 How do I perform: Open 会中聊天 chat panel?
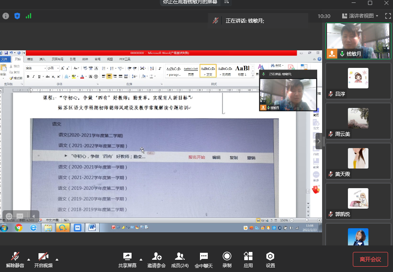coord(204,260)
